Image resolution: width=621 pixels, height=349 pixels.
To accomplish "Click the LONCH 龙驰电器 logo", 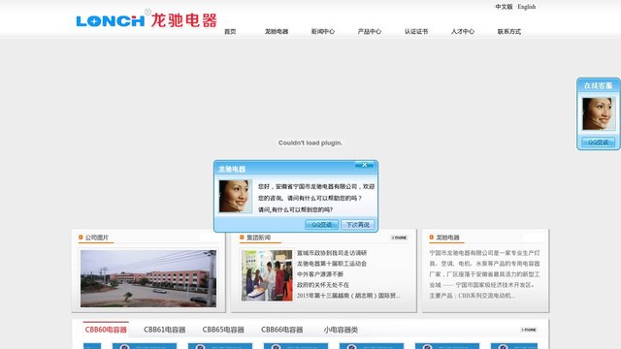I will [147, 19].
